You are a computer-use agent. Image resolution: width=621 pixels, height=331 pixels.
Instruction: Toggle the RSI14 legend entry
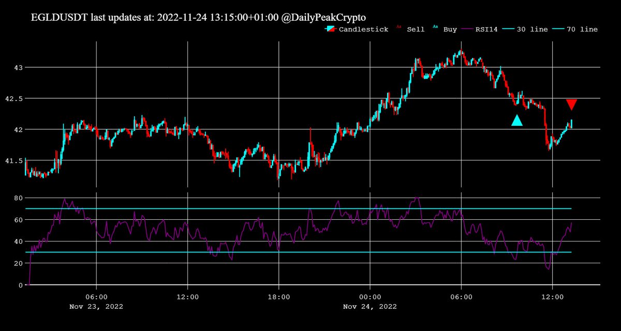(x=481, y=29)
